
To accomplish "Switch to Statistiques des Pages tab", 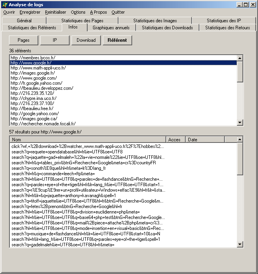I will [x=82, y=21].
